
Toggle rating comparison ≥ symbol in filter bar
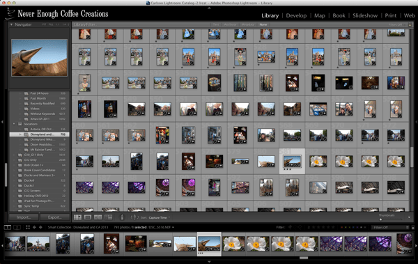click(309, 228)
